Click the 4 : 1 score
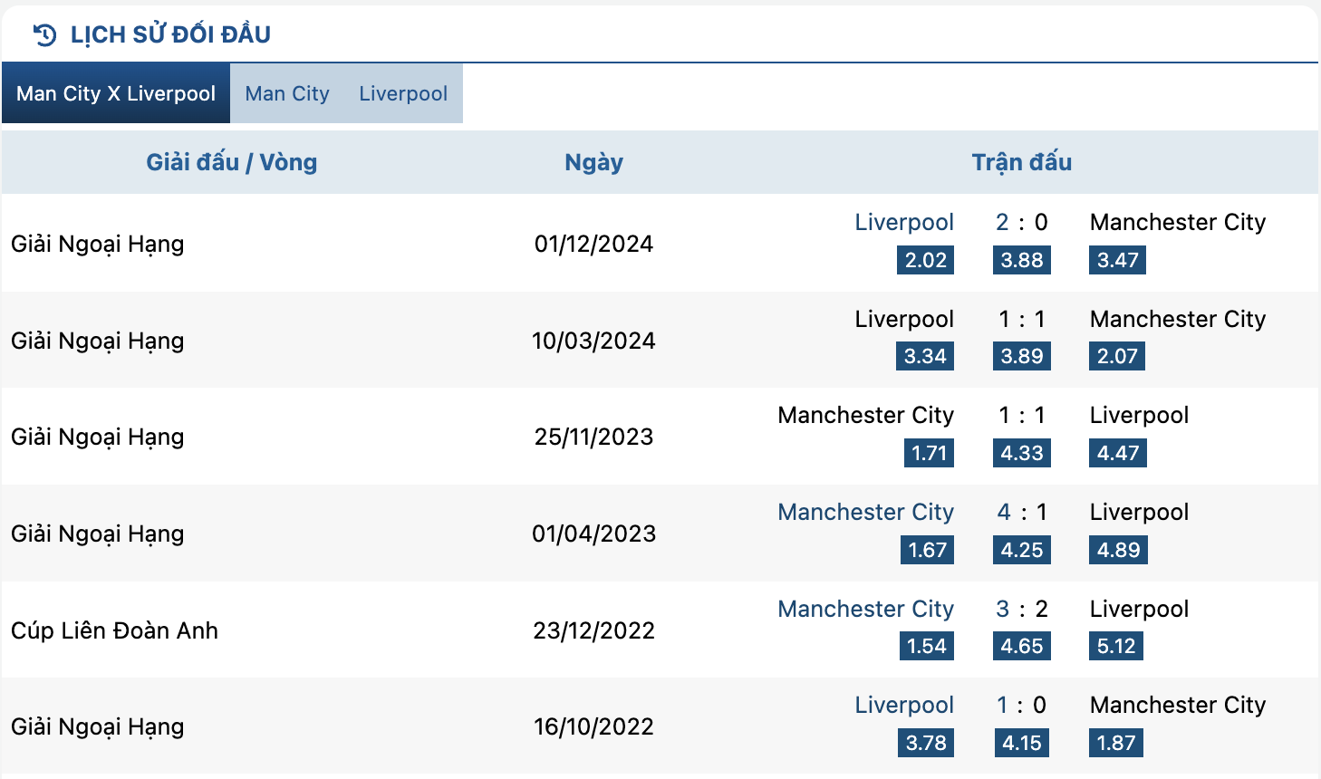The image size is (1321, 779). (x=1021, y=512)
